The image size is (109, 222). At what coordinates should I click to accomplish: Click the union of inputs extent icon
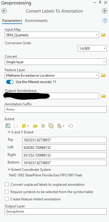51,126
